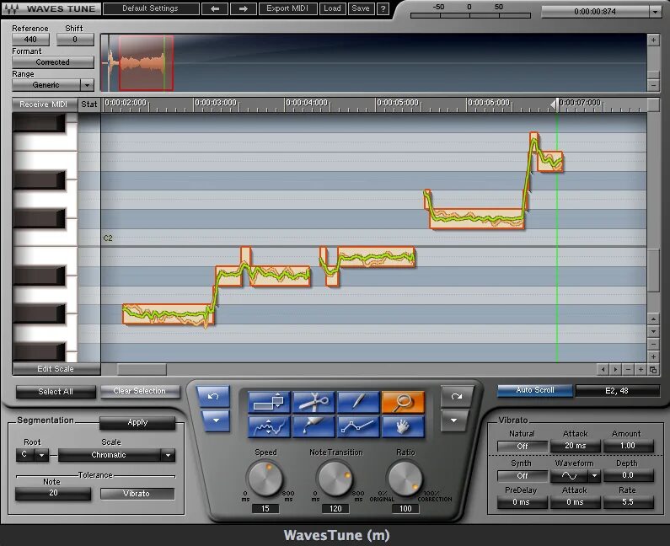Open the Chromatic scale dropdown
This screenshot has width=670, height=546.
168,455
